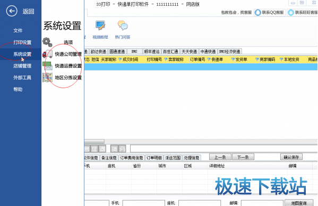The height and width of the screenshot is (206, 318).
Task: Click the 下一条 button
Action: point(243,157)
